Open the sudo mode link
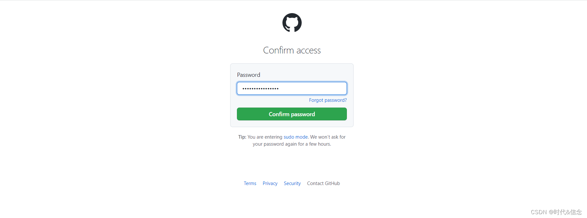The height and width of the screenshot is (218, 587). point(296,137)
